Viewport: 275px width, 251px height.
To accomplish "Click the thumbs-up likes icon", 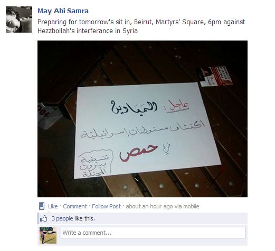I will point(44,218).
